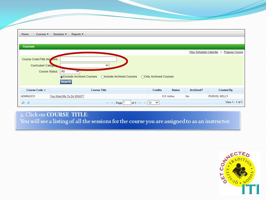Viewport: 266px width, 200px height.
Task: Open the rows-per-page 25 dropdown
Action: (153, 102)
